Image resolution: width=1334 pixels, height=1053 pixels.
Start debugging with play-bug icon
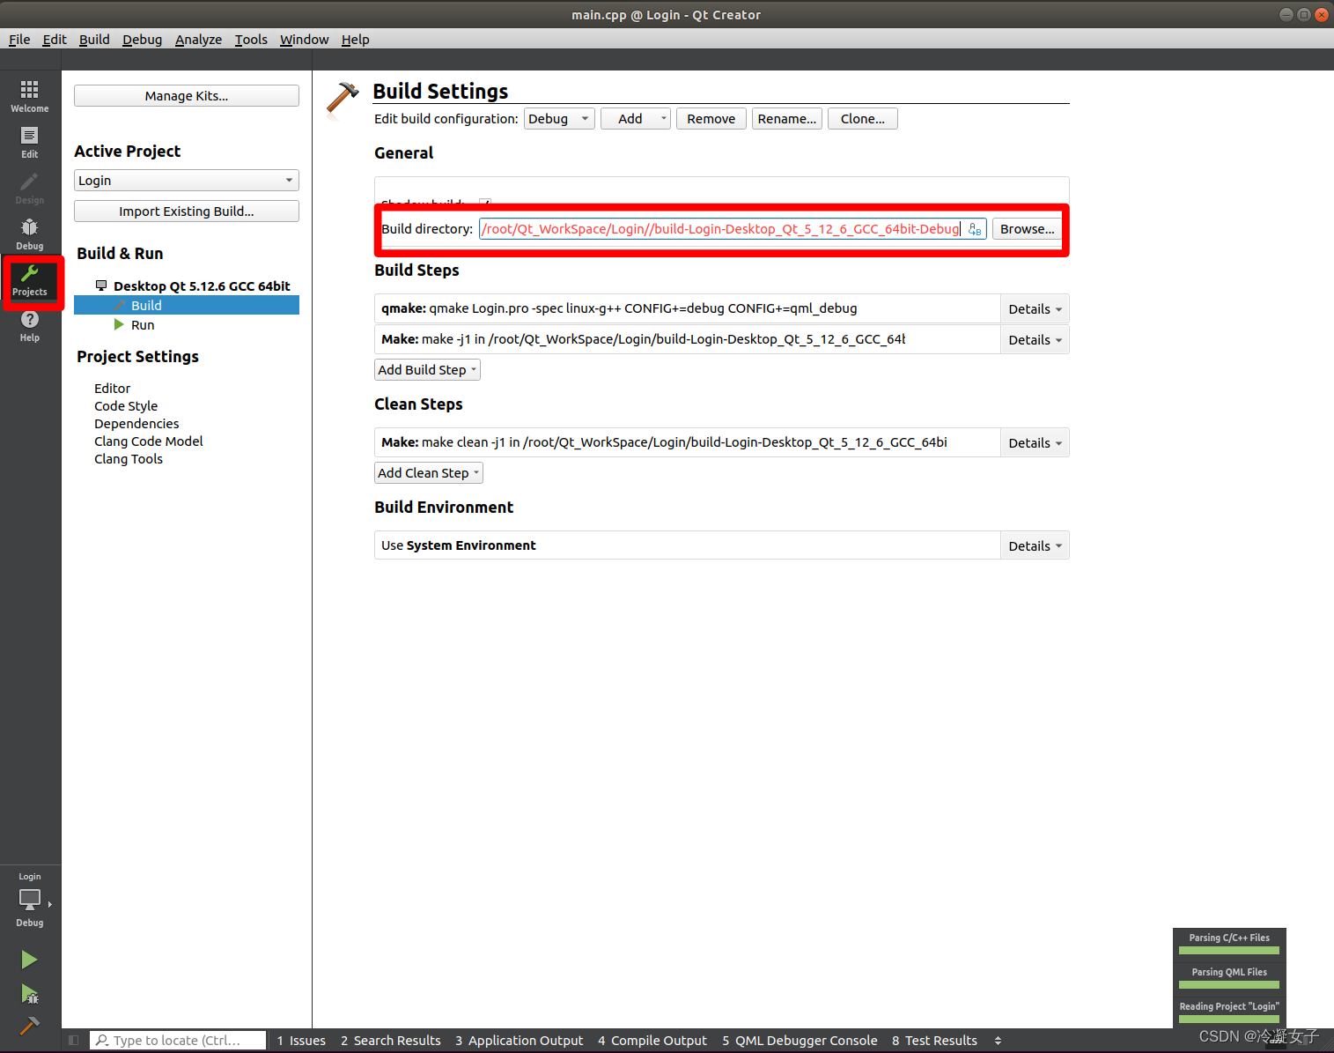tap(30, 994)
